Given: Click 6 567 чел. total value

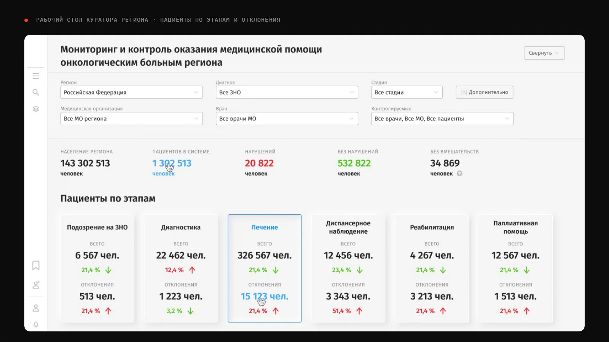Looking at the screenshot, I should coord(97,255).
